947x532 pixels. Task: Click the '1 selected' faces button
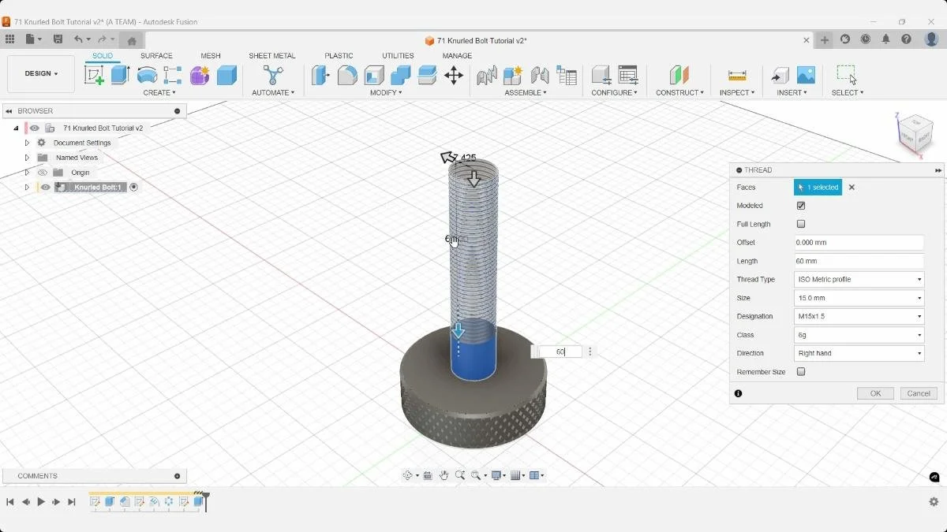818,188
